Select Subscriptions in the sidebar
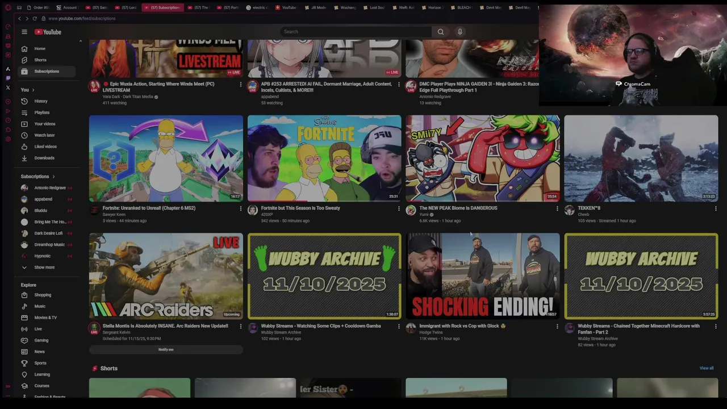 pos(47,71)
